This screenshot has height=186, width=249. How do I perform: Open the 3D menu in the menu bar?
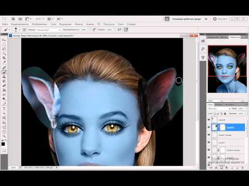tap(99, 24)
